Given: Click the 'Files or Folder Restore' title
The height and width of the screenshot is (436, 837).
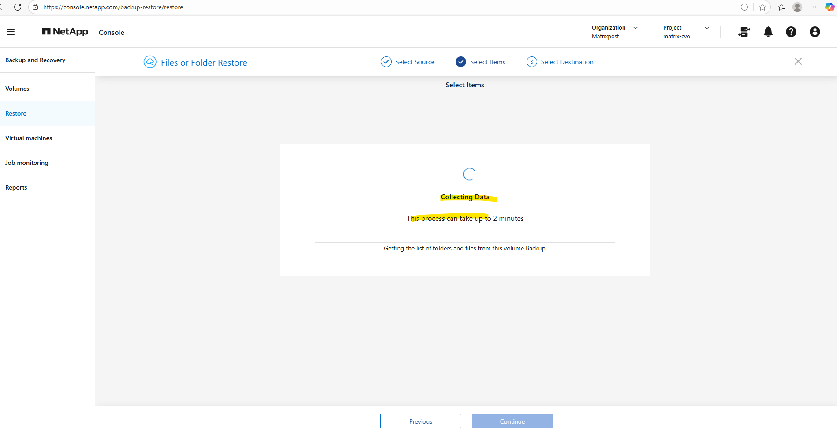Looking at the screenshot, I should [x=204, y=63].
